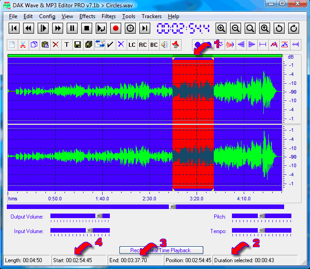Click the rewind button
The height and width of the screenshot is (269, 310).
(x=29, y=28)
